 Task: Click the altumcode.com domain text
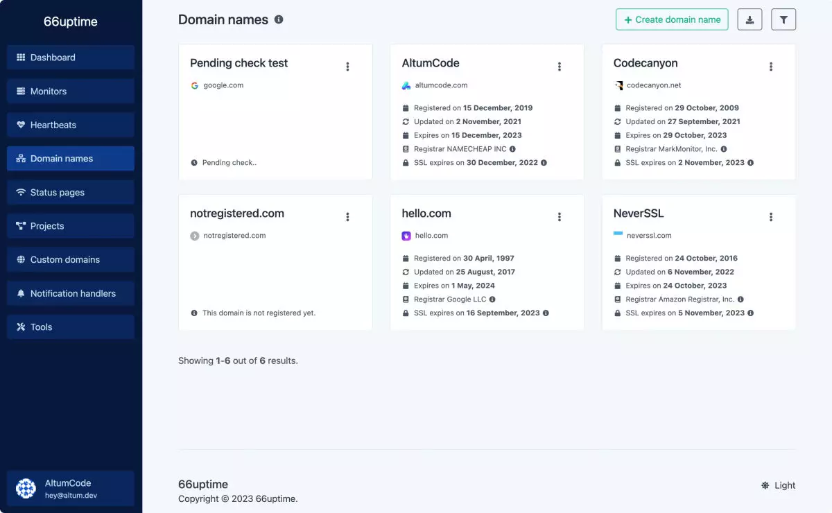[441, 86]
